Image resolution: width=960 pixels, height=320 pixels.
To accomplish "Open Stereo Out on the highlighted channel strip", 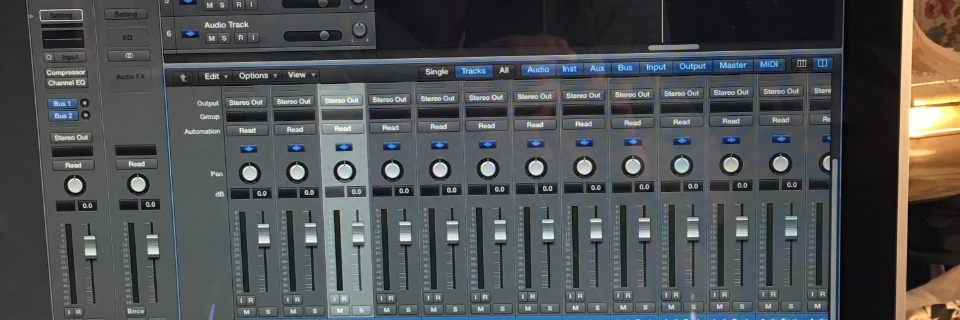I will point(342,100).
